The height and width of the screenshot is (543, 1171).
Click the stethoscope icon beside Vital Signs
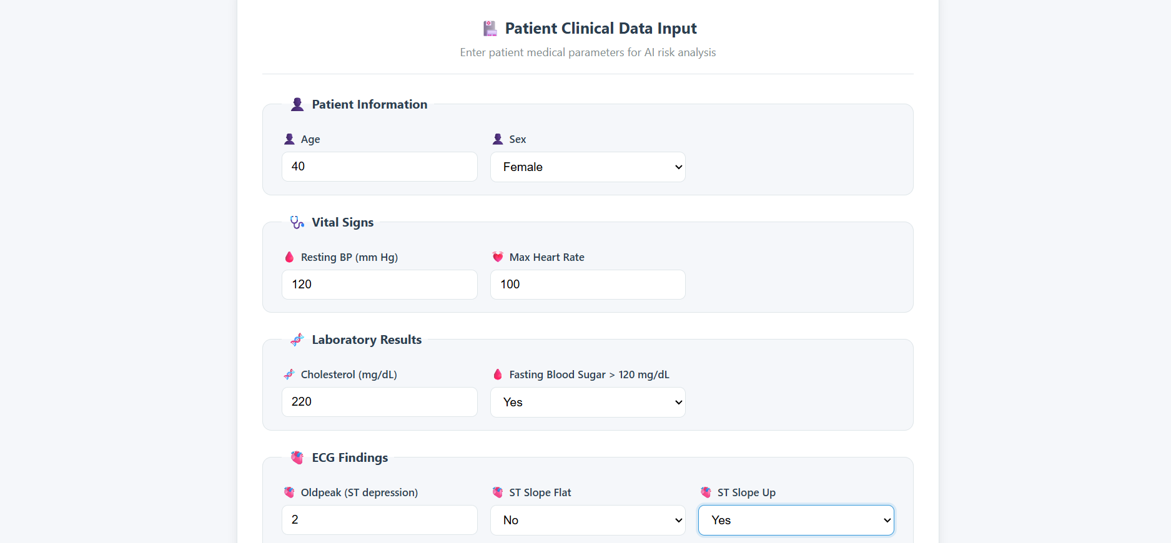point(297,222)
